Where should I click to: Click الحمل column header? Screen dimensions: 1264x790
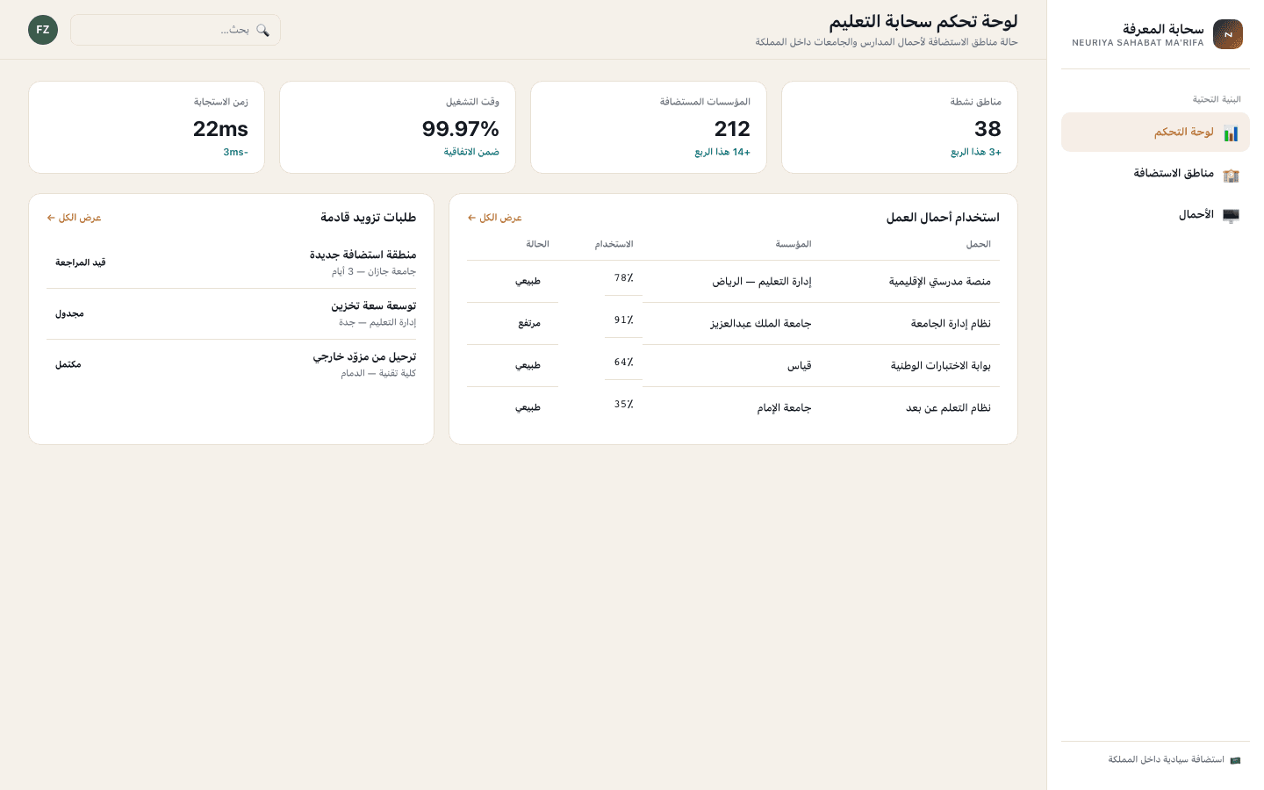[979, 244]
